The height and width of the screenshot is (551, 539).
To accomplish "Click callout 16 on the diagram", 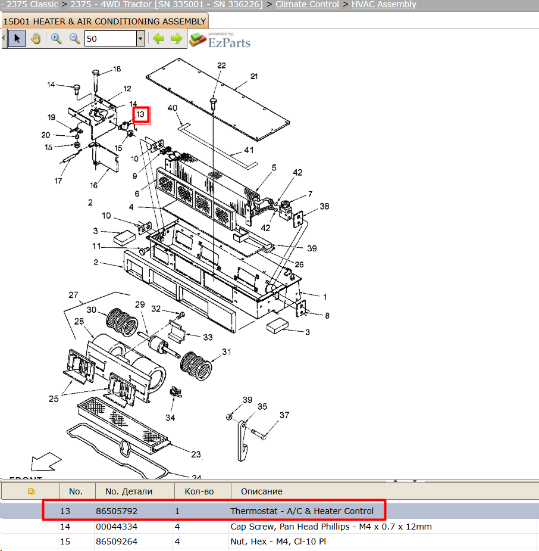I will click(93, 185).
